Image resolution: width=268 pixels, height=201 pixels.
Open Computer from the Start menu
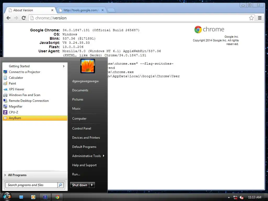point(79,119)
